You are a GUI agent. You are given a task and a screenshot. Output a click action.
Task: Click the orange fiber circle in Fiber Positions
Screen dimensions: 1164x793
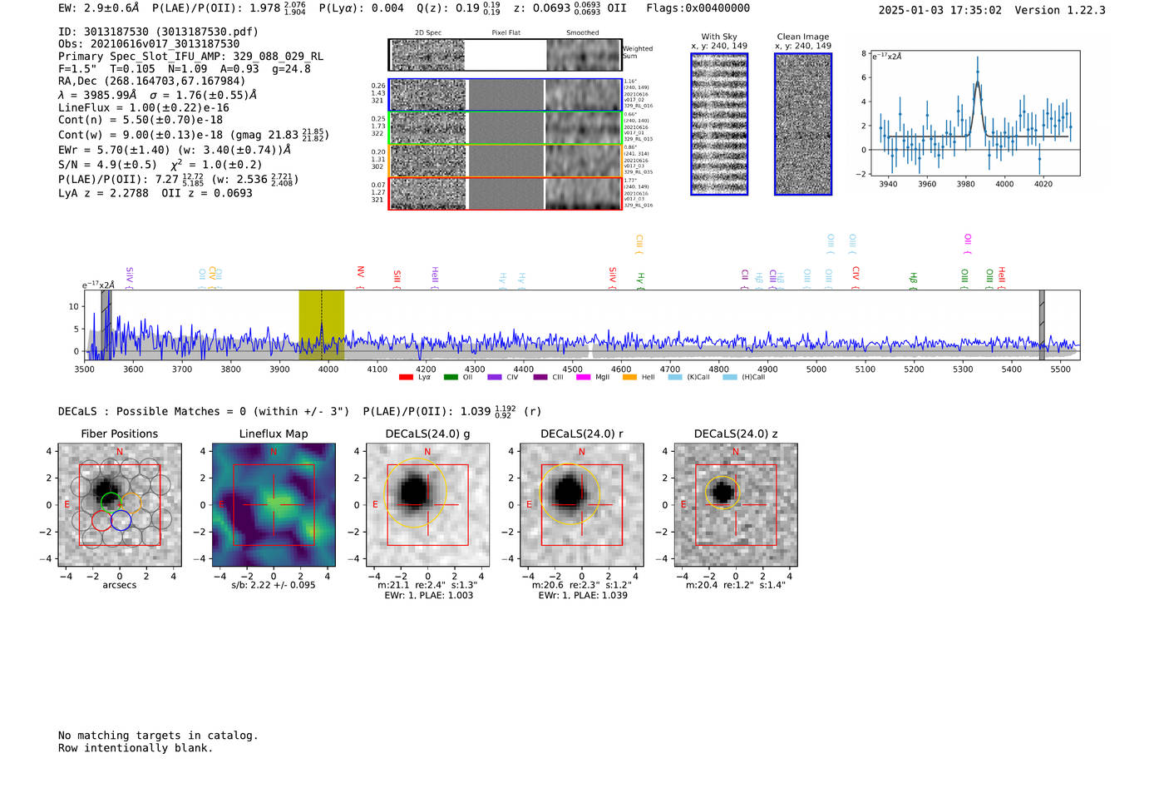[131, 502]
